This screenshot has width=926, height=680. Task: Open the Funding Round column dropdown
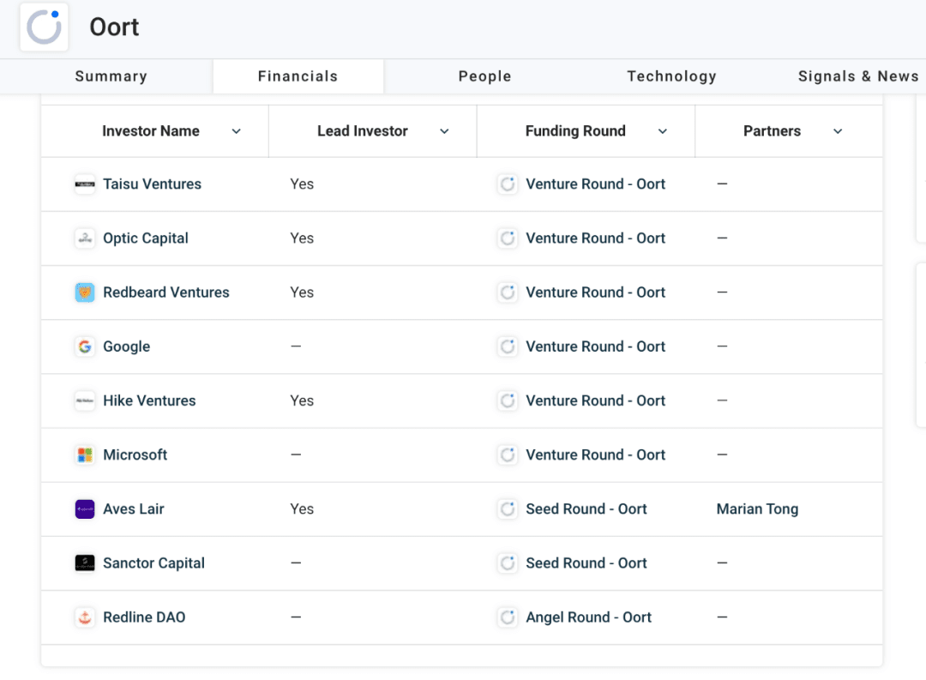(x=663, y=131)
